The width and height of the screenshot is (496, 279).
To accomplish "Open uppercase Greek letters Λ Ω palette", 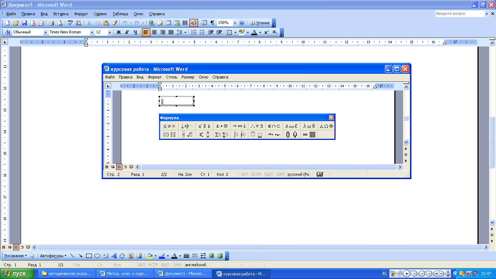I will pos(326,126).
